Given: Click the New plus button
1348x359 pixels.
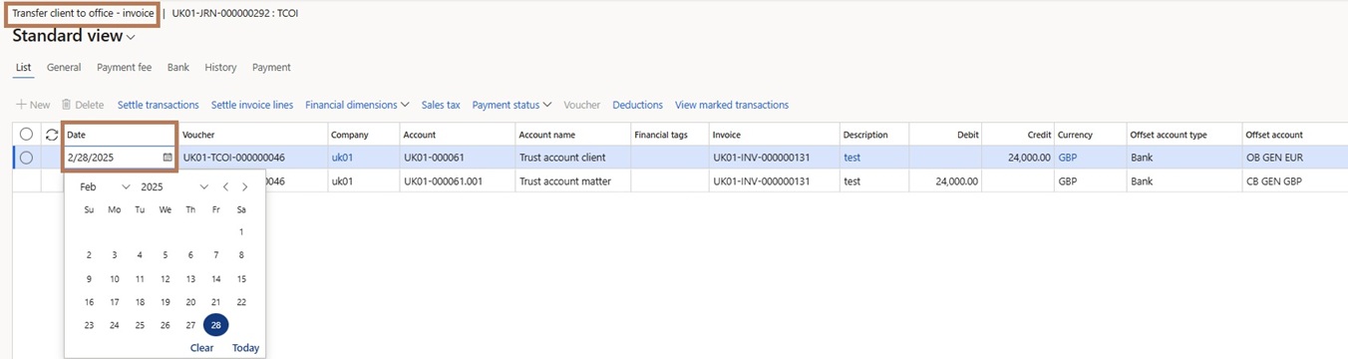Looking at the screenshot, I should click(33, 105).
